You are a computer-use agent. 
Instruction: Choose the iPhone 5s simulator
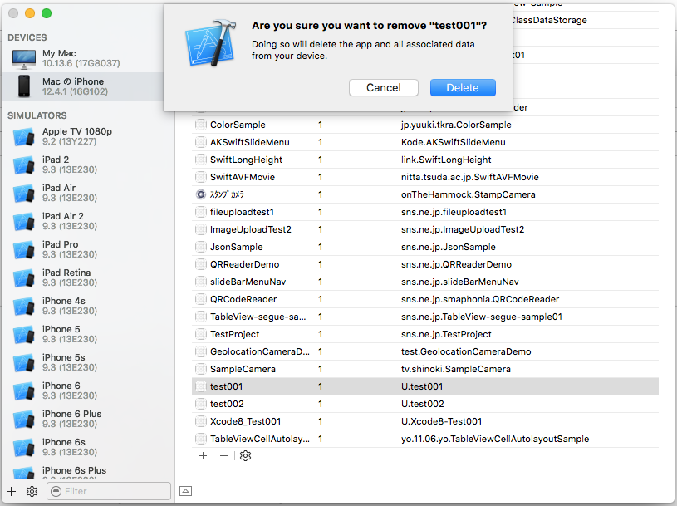(88, 362)
